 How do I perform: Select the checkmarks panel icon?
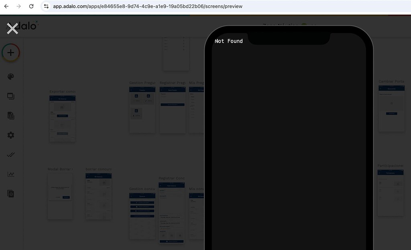[11, 154]
